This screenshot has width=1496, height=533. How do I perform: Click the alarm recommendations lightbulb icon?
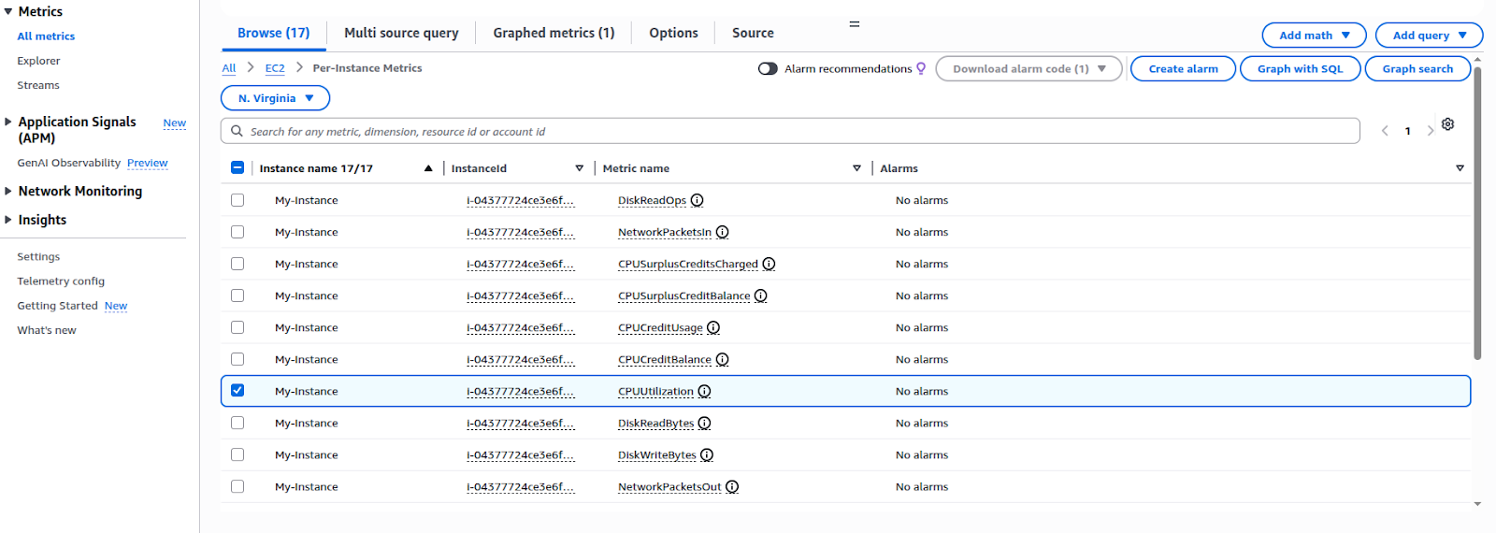pos(921,68)
